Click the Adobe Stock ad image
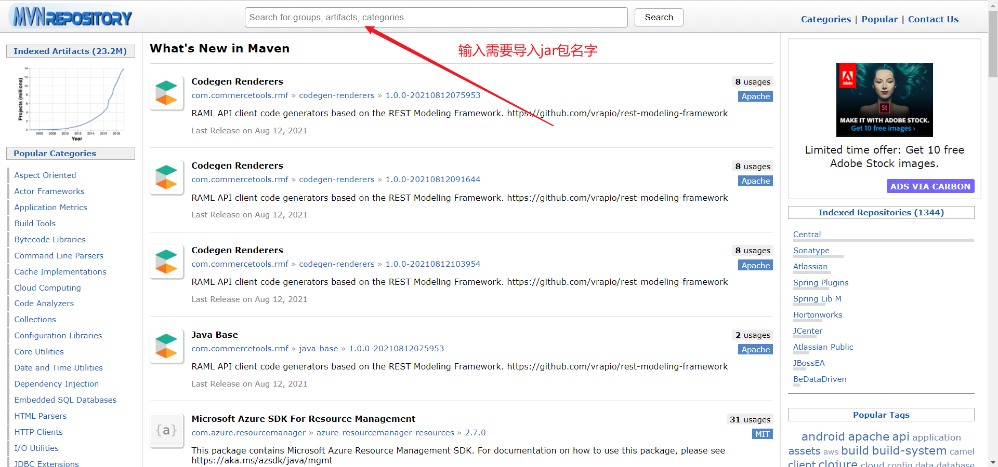998x467 pixels. tap(884, 100)
